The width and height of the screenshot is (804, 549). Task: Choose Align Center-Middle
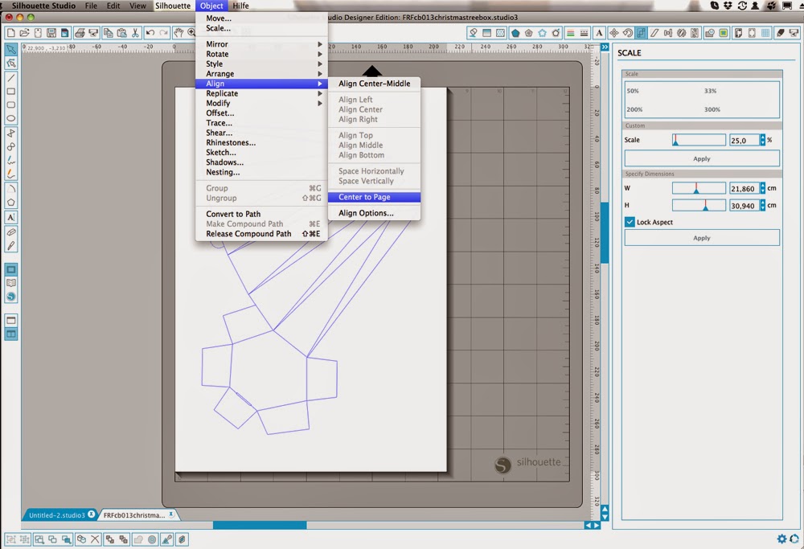coord(375,84)
